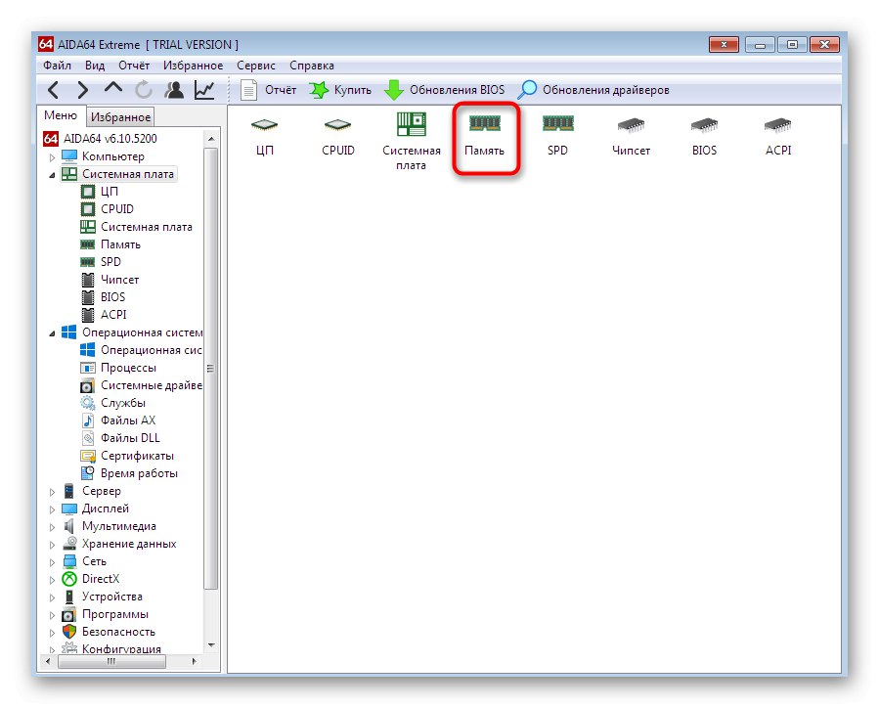Click Обновления драйверов toolbar button
Image resolution: width=879 pixels, height=708 pixels.
click(593, 90)
